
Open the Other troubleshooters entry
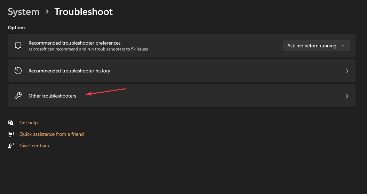(x=182, y=96)
